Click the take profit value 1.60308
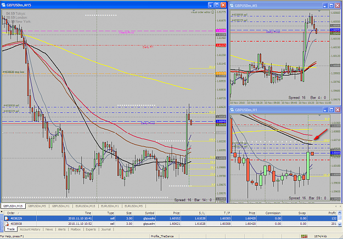343x239 pixels. point(224,224)
